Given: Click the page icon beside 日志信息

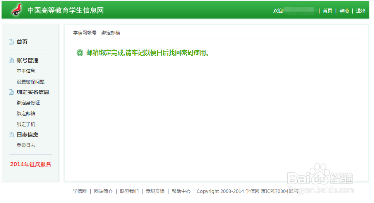Looking at the screenshot, I should click(11, 135).
